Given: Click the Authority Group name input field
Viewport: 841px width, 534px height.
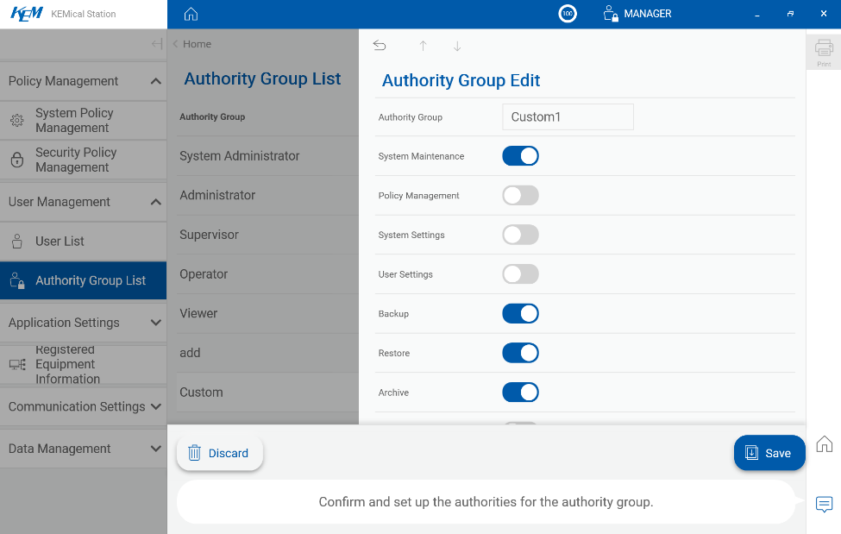Looking at the screenshot, I should coord(568,117).
